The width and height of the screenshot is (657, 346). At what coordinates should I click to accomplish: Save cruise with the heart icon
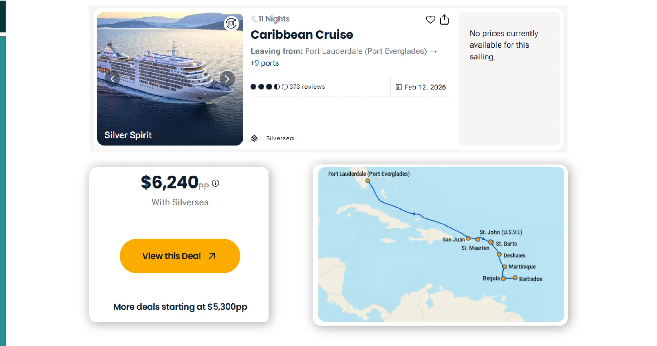tap(430, 20)
